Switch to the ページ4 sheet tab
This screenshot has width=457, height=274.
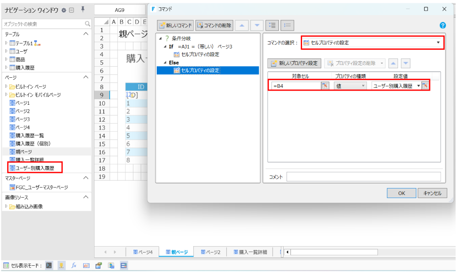click(x=143, y=252)
